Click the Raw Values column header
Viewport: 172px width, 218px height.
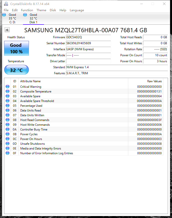145,81
